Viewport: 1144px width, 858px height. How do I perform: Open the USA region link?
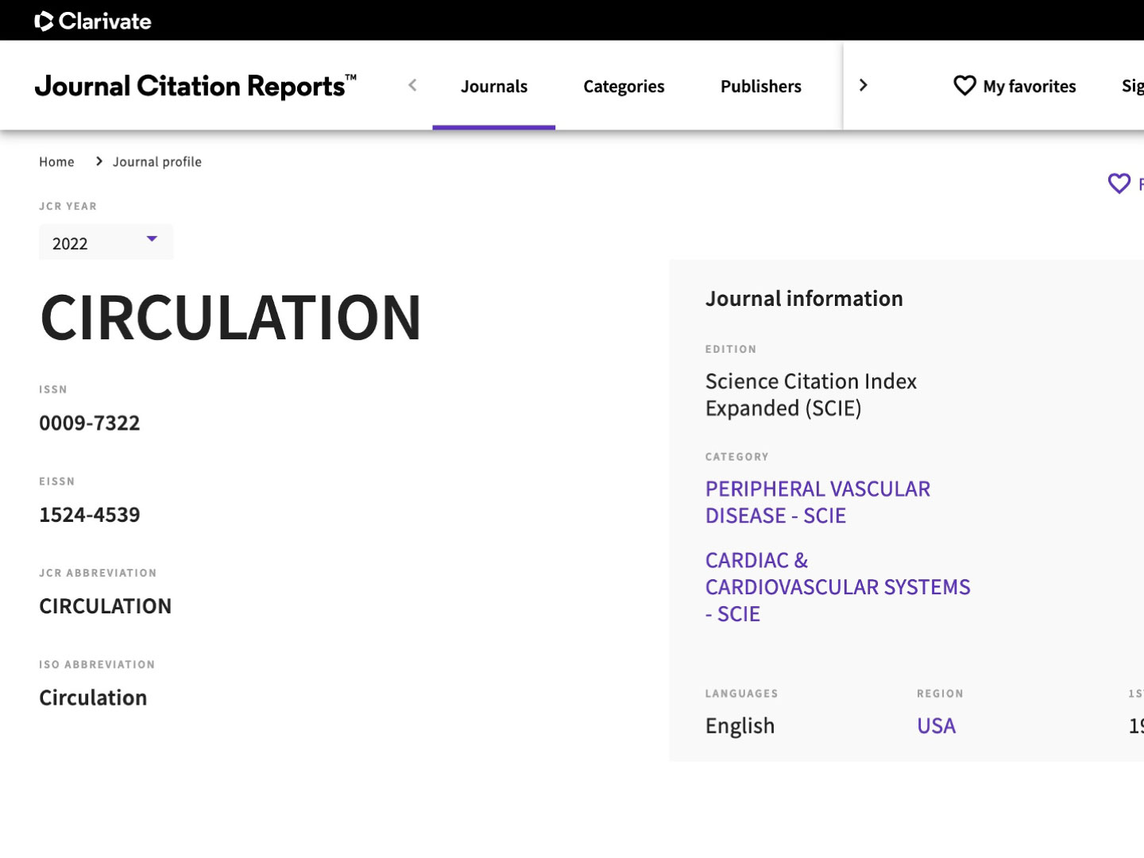click(x=936, y=725)
